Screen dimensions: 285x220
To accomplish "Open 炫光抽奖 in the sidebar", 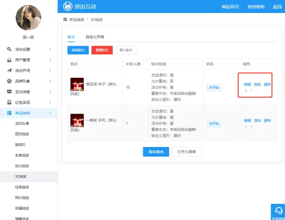I will pos(22,166).
